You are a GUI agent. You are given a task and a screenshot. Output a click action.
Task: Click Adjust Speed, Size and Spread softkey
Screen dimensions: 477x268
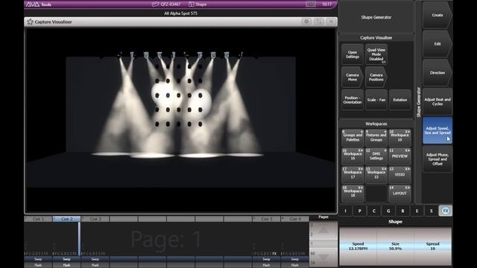pos(437,130)
